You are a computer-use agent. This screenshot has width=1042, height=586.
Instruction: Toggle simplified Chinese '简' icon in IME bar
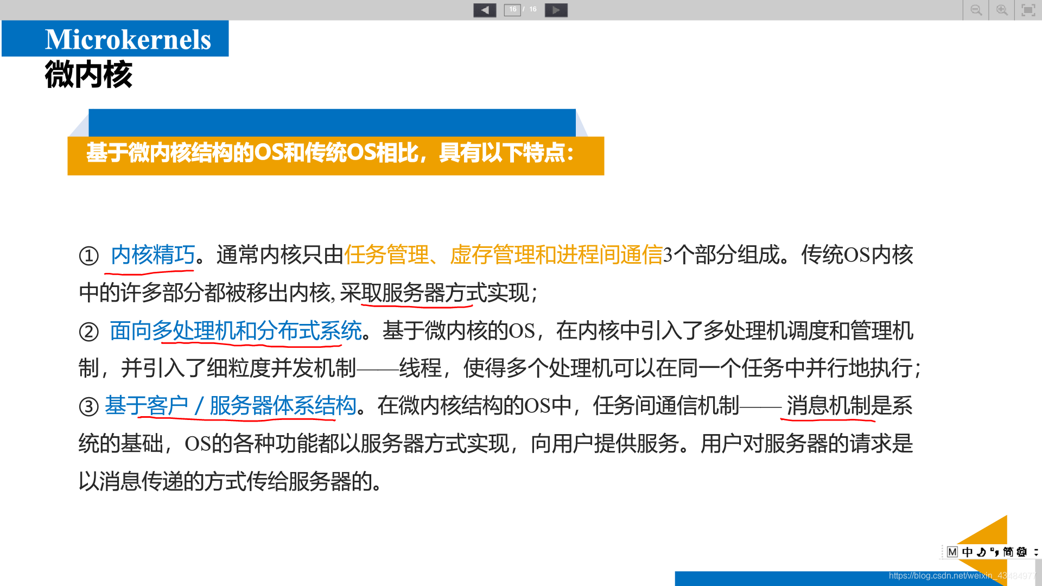[1008, 552]
